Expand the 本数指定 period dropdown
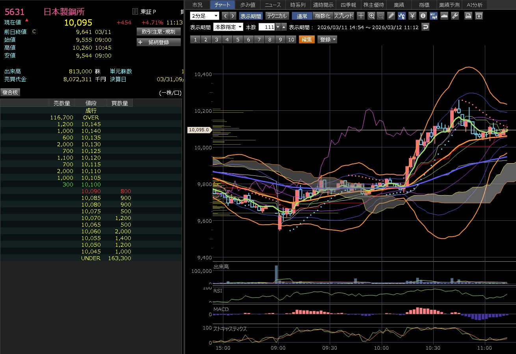Image resolution: width=516 pixels, height=354 pixels. (228, 27)
